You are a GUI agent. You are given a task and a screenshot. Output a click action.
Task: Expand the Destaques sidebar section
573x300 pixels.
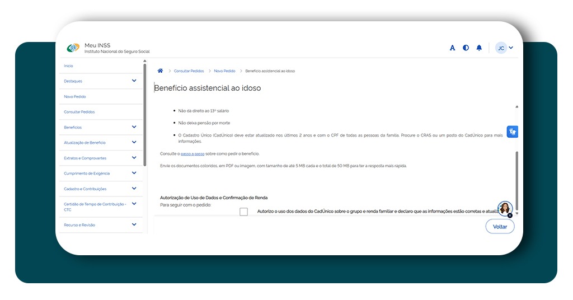(x=101, y=81)
